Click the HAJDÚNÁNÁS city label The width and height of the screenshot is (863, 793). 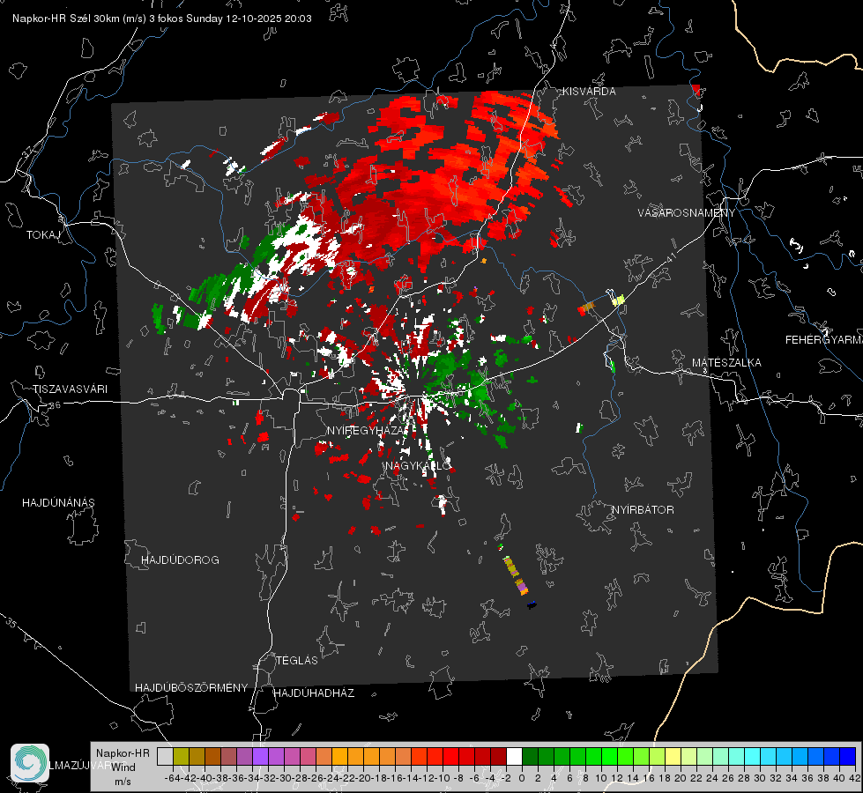tap(58, 503)
